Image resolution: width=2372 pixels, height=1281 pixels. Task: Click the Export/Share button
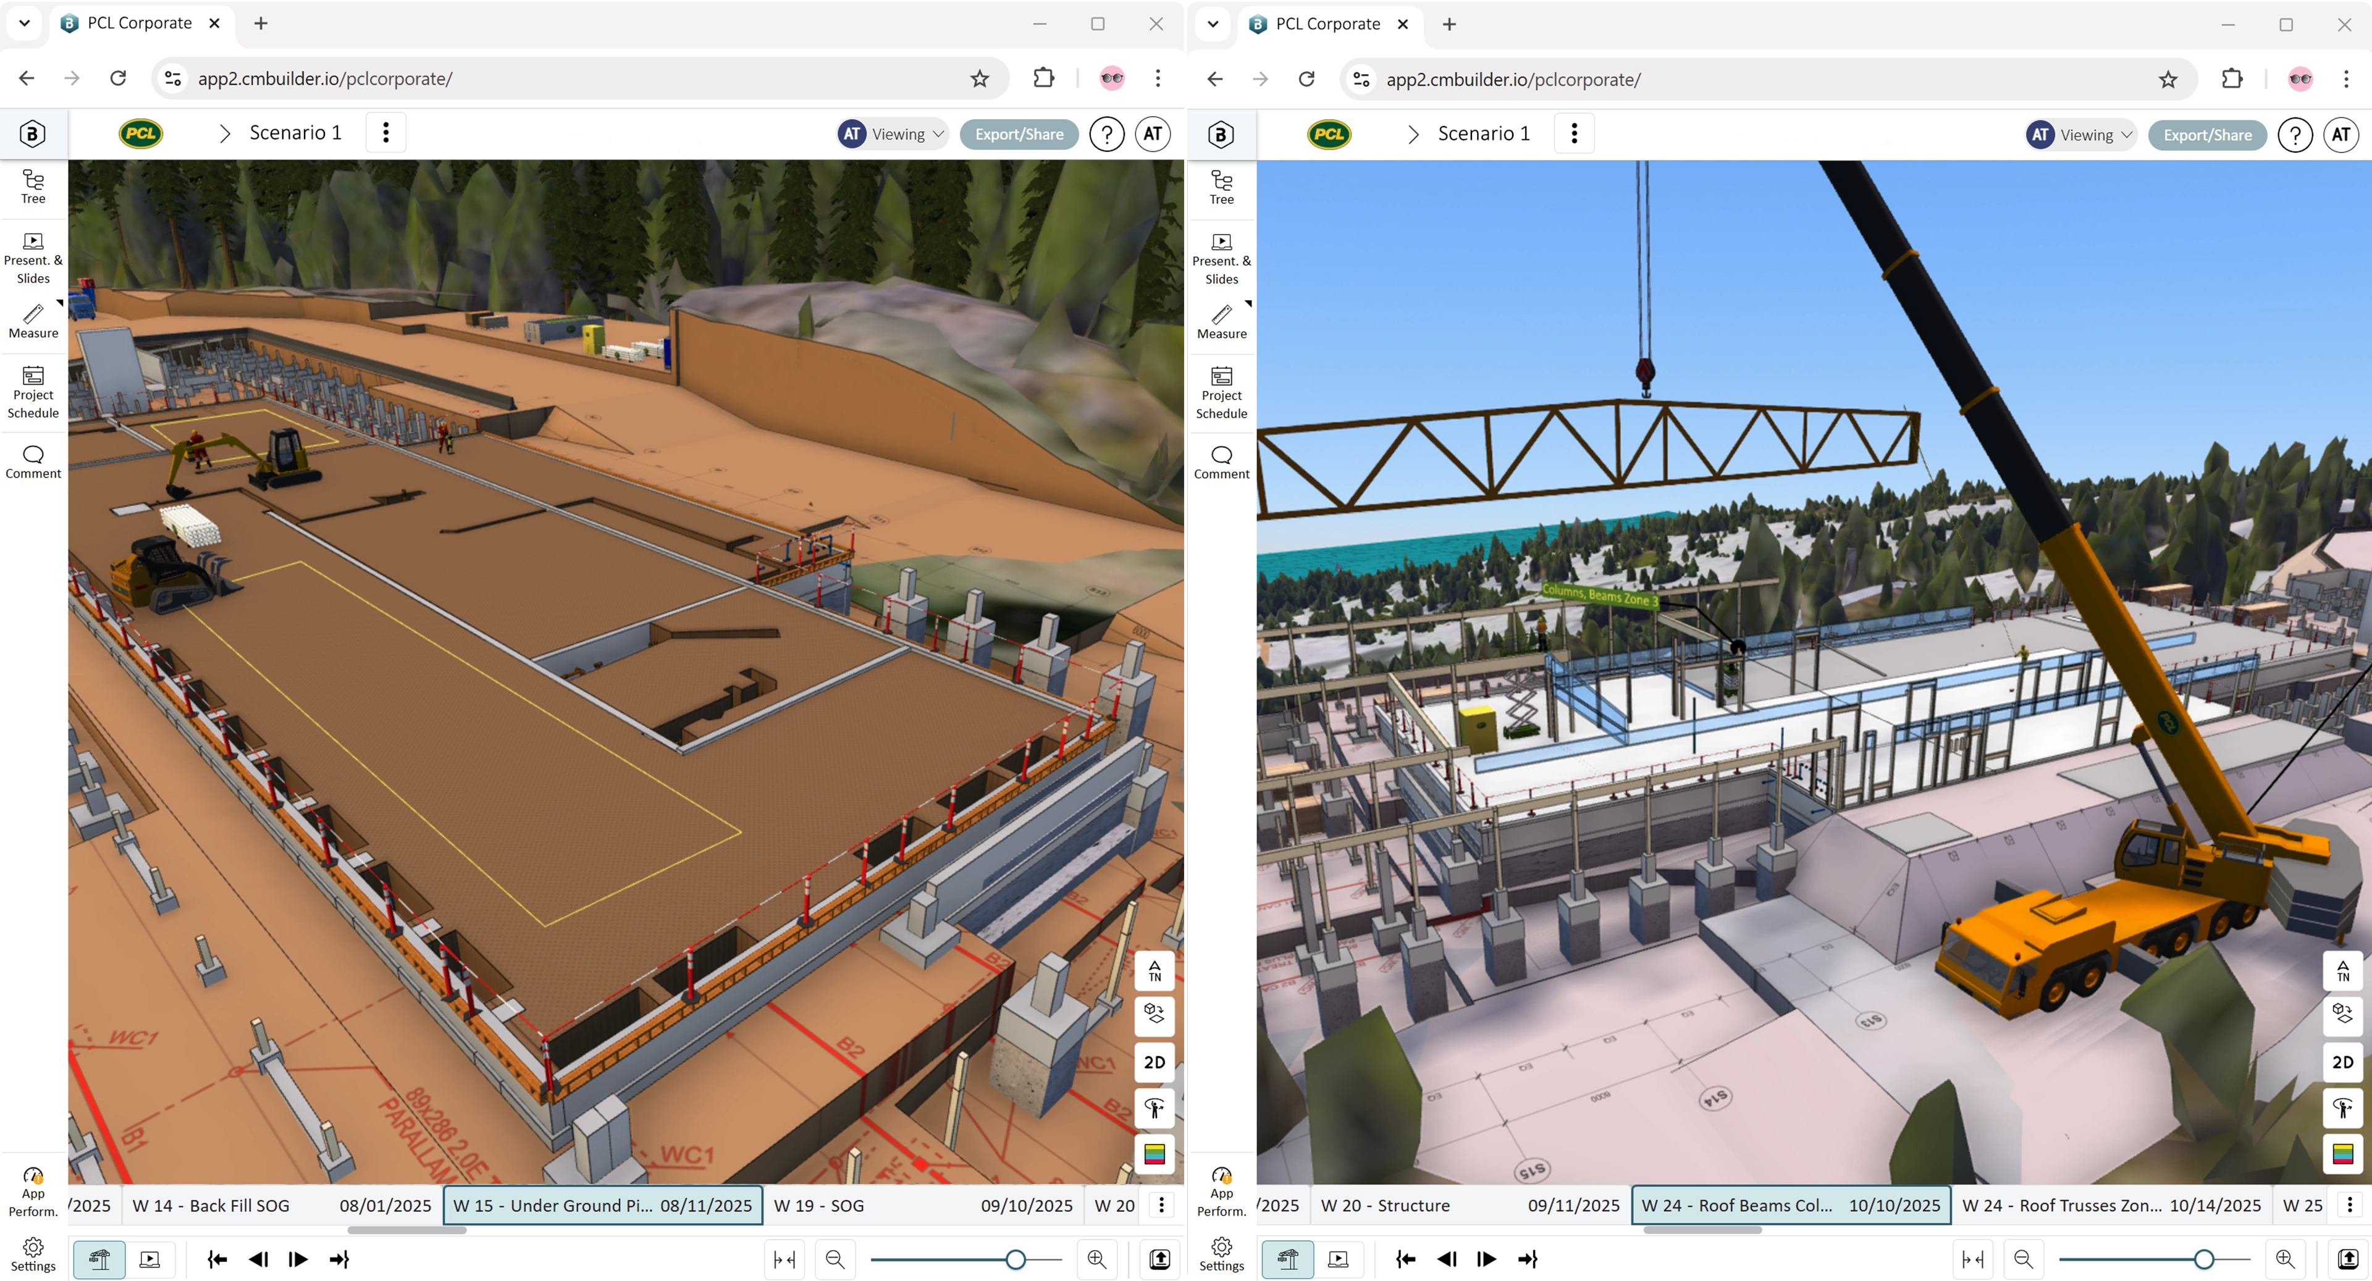click(1019, 133)
